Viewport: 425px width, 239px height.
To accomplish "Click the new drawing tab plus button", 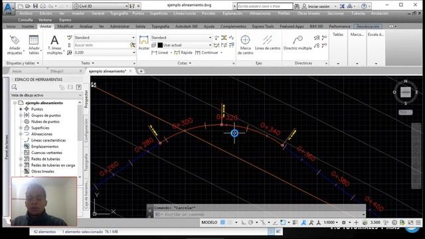I will tap(141, 71).
